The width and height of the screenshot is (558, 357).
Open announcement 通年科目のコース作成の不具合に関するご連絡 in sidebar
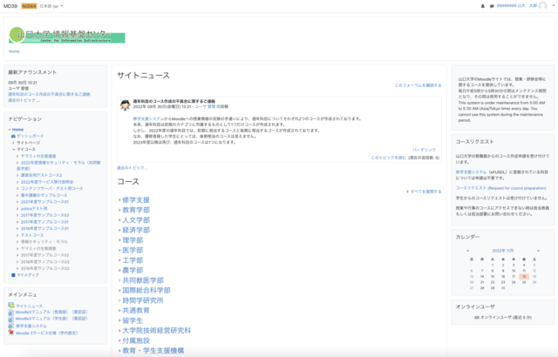[x=49, y=94]
